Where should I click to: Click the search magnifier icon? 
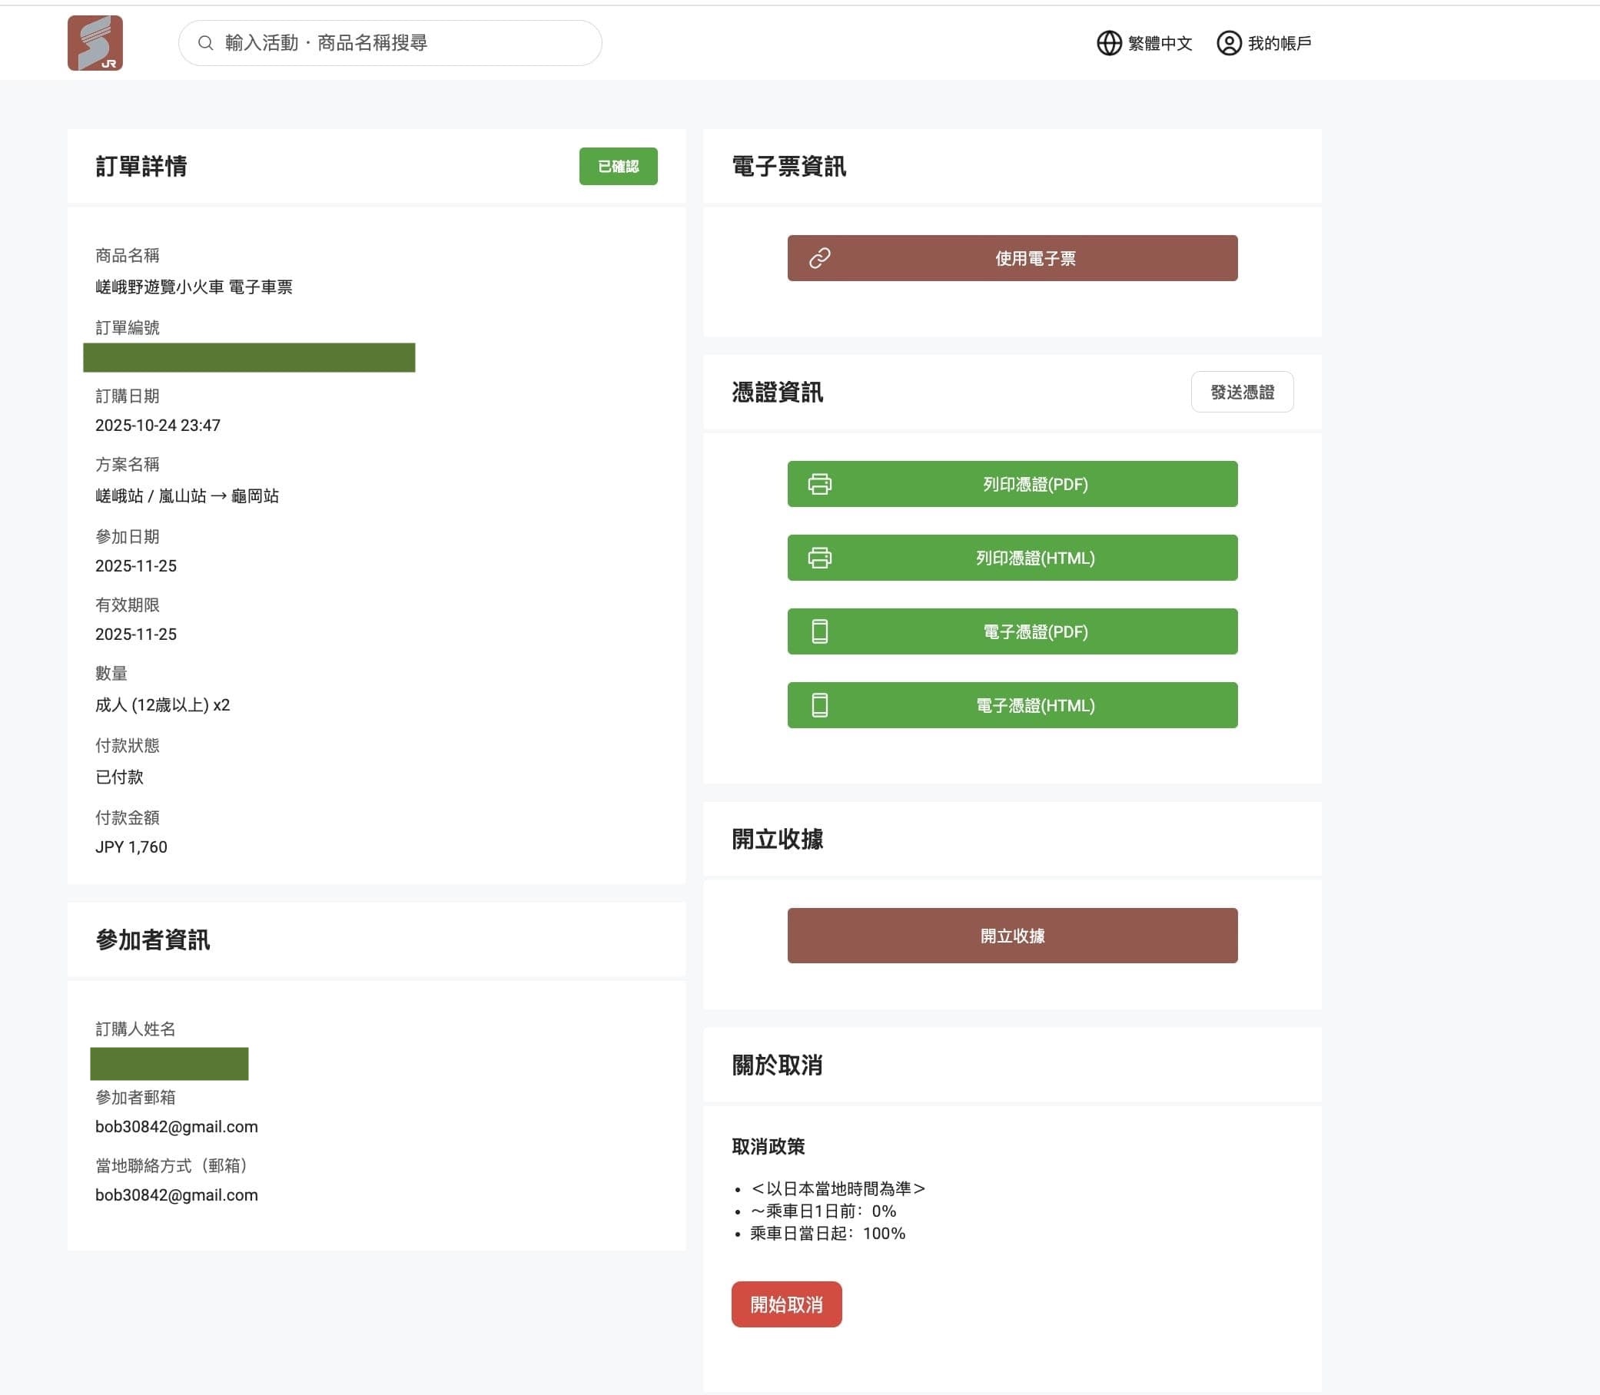coord(205,43)
